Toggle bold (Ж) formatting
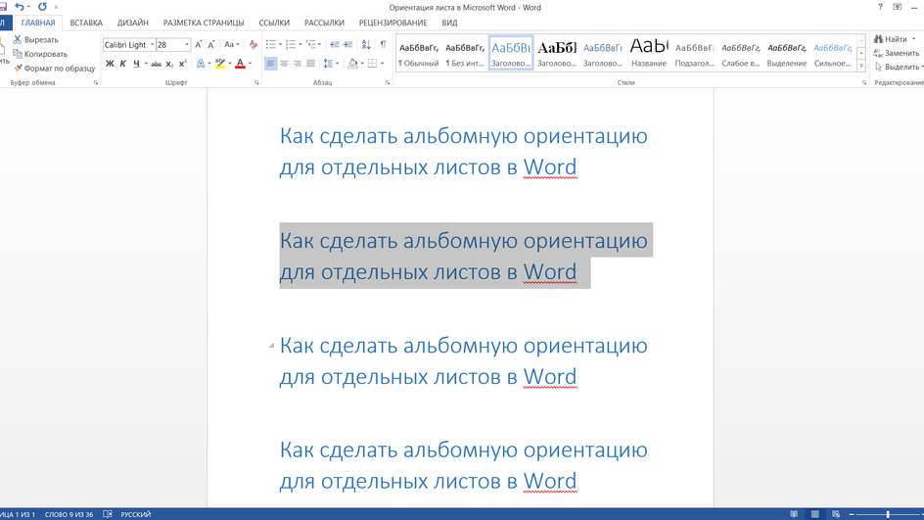Image resolution: width=924 pixels, height=520 pixels. coord(110,64)
